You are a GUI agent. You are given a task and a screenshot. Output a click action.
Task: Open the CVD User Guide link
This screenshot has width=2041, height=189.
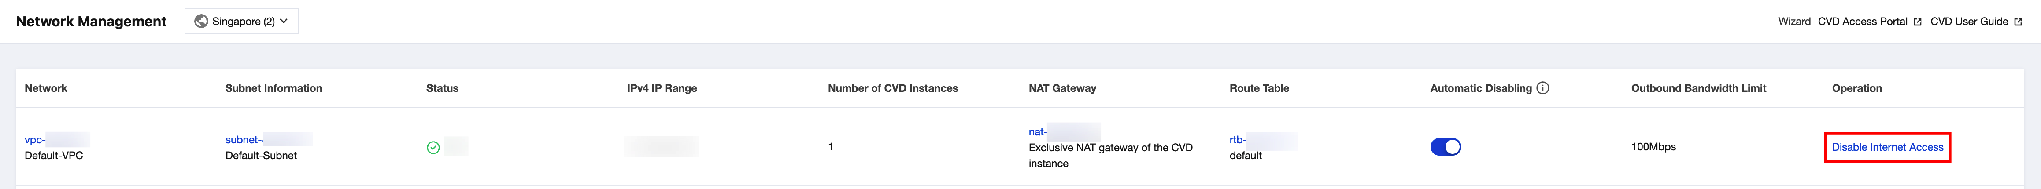coord(1969,22)
